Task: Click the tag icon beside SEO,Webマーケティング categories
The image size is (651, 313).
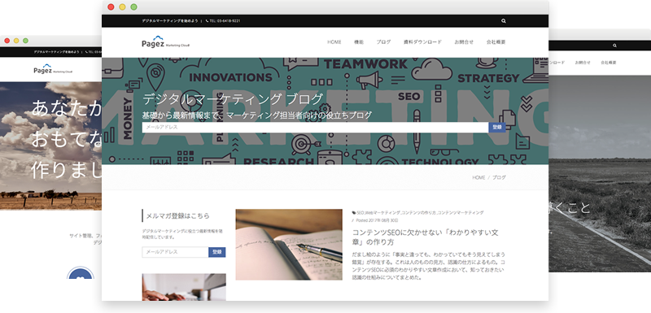Action: [354, 213]
